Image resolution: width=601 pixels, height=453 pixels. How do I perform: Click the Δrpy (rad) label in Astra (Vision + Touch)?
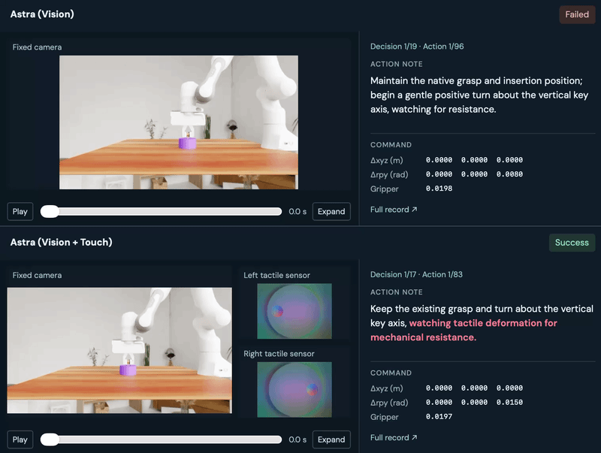[389, 403]
